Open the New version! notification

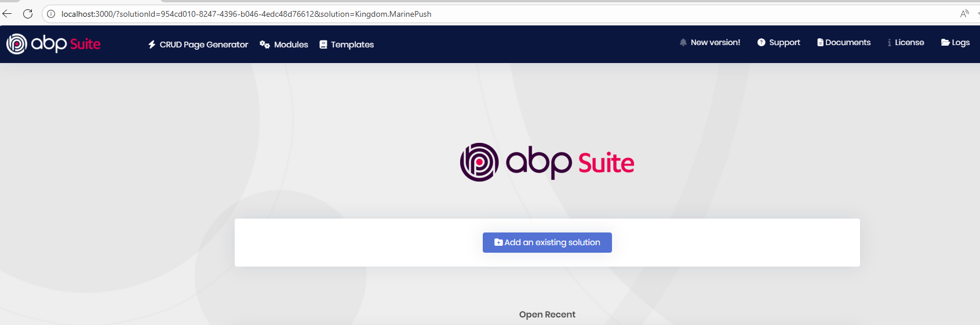710,42
